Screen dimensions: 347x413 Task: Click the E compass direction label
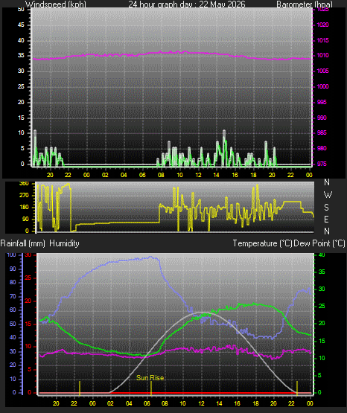point(326,219)
